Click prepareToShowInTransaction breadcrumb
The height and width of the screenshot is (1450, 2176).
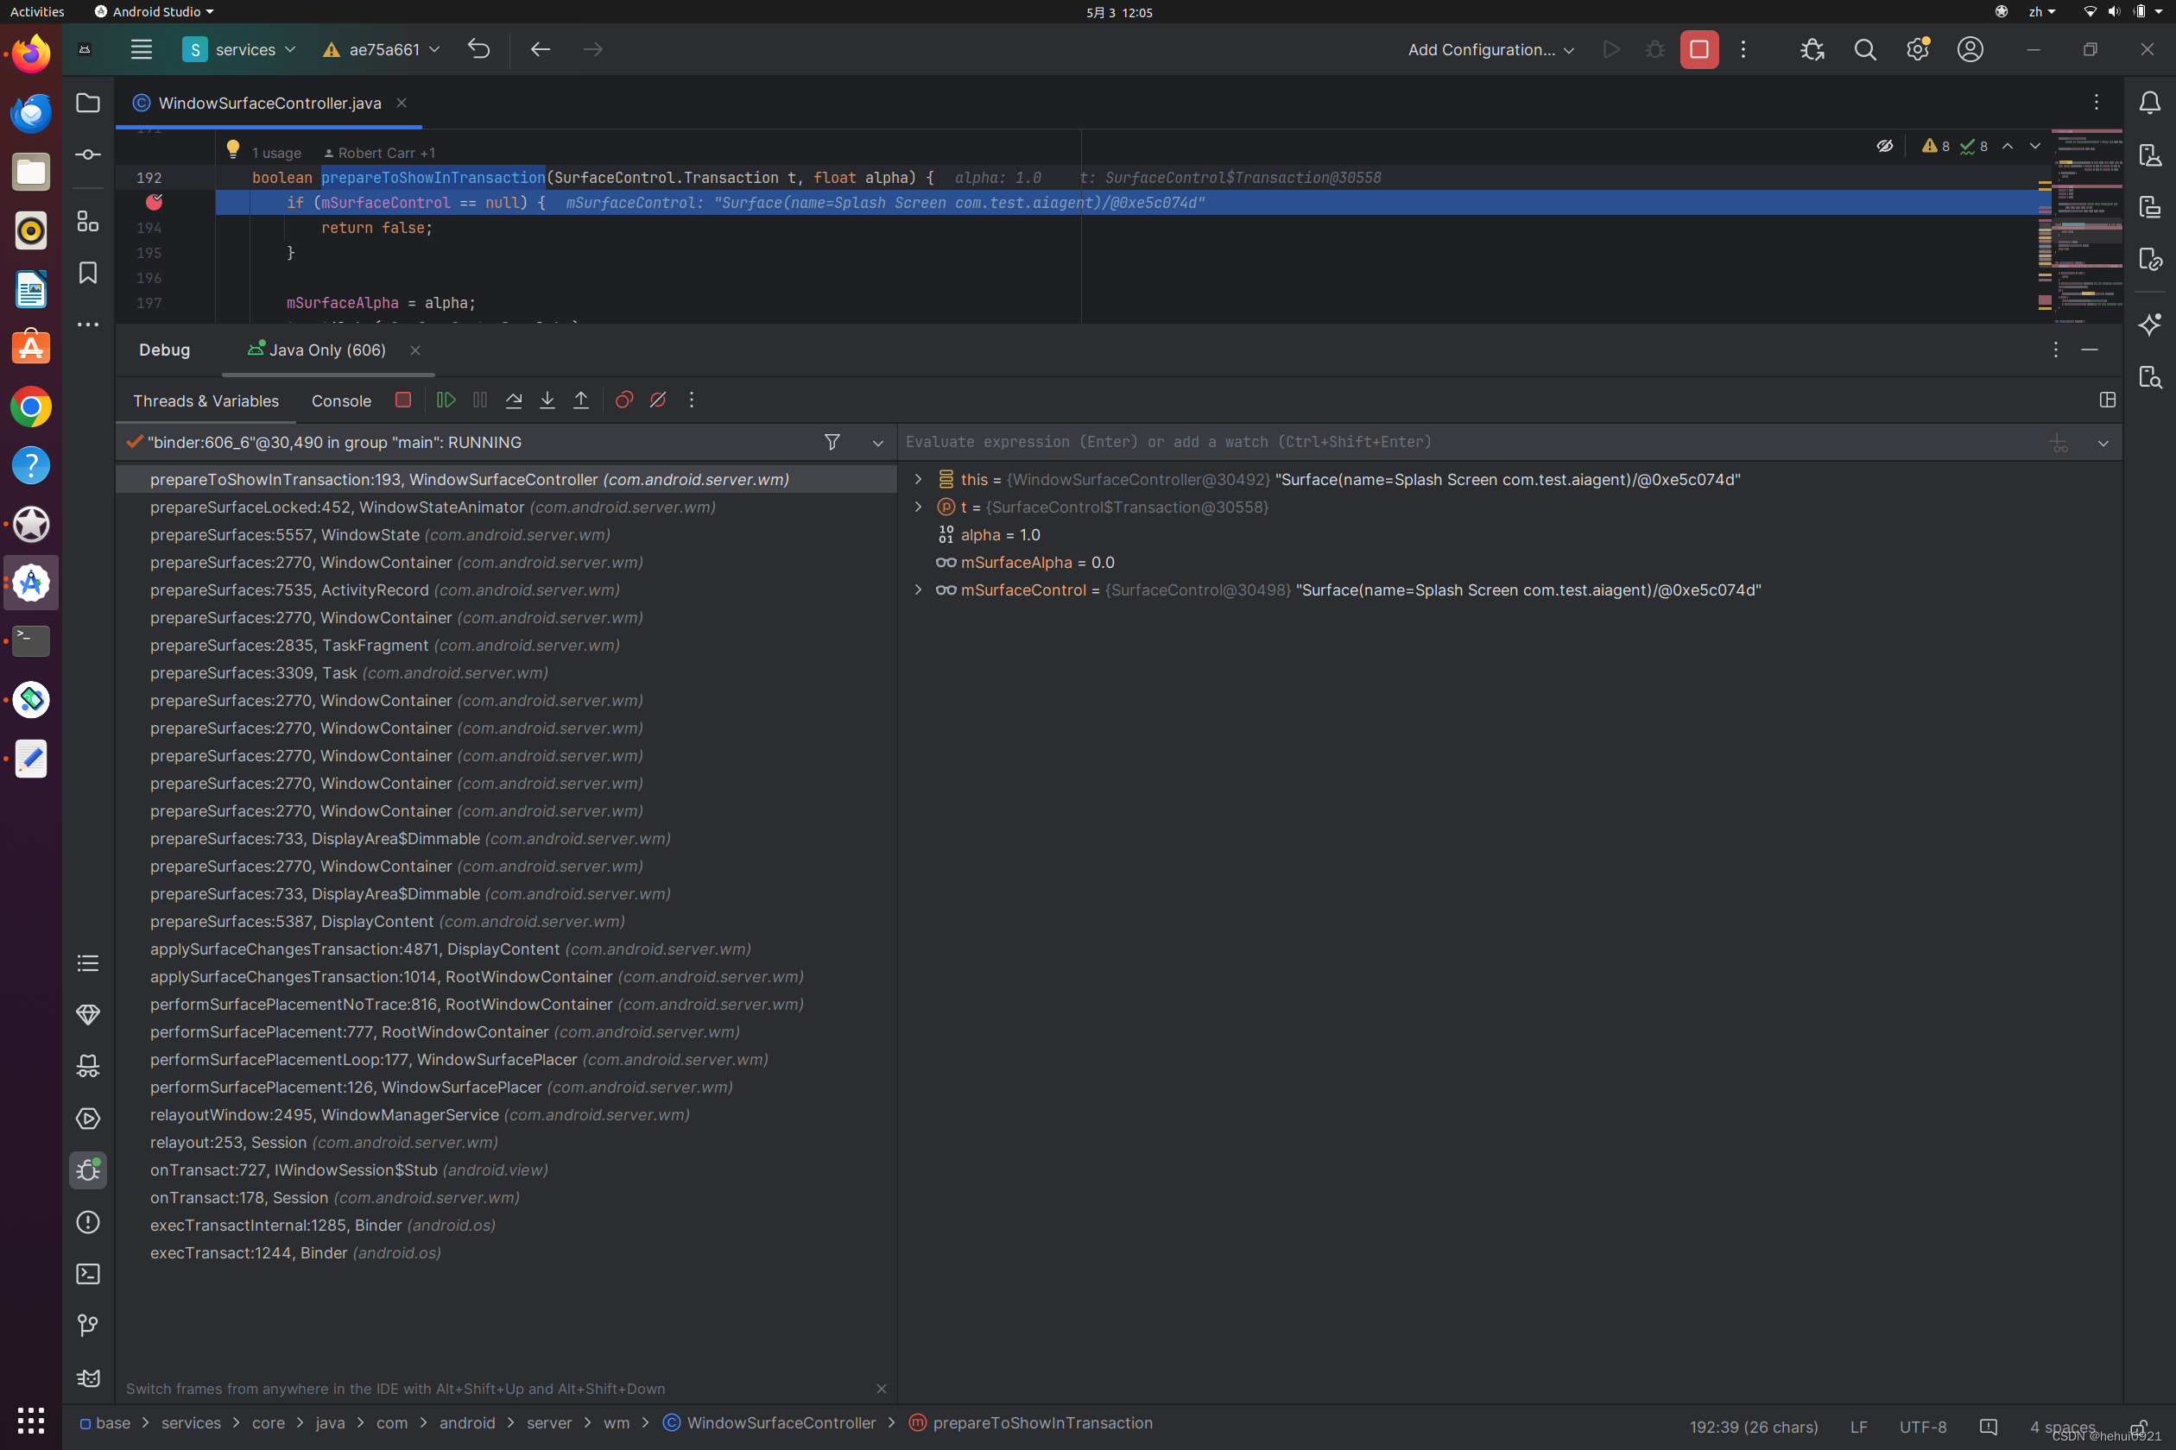[1041, 1422]
